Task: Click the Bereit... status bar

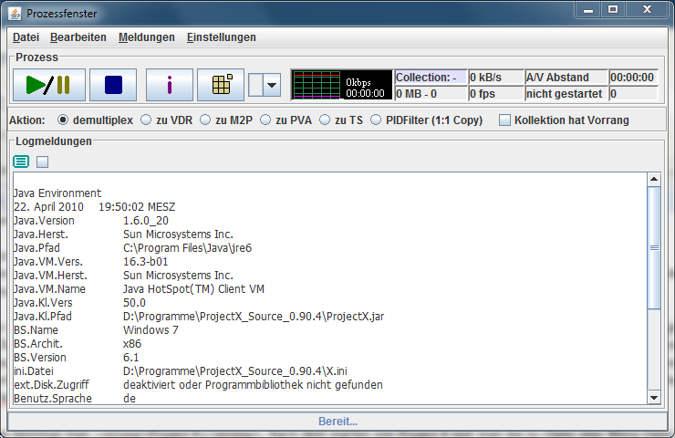Action: point(337,422)
